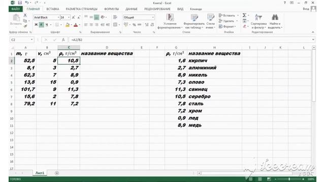Open Excel help question mark
325x182 pixels.
click(x=285, y=3)
